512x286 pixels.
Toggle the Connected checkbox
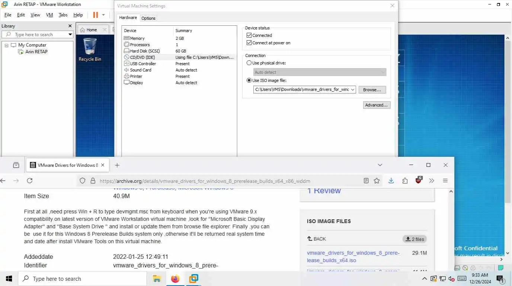pyautogui.click(x=249, y=35)
